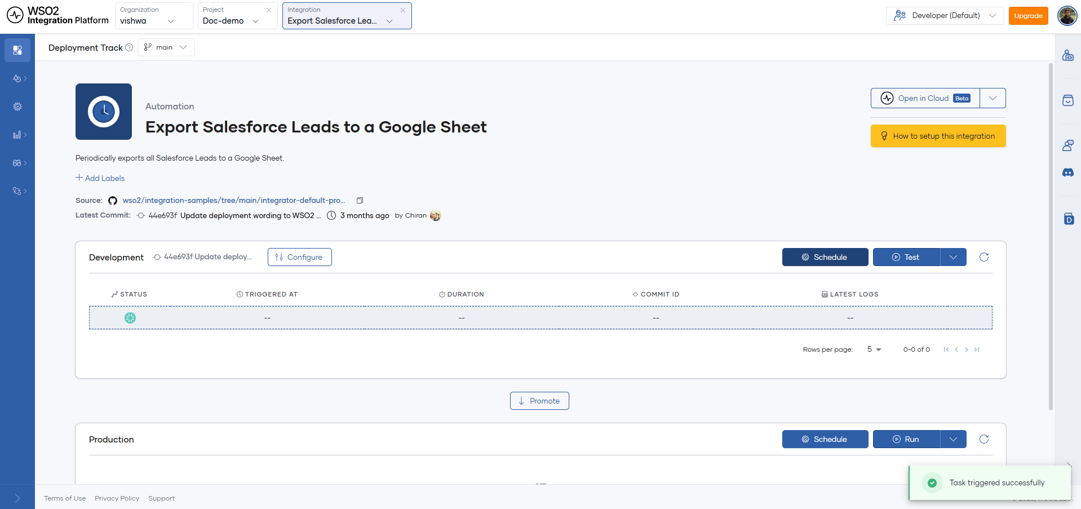
Task: Expand the Open in Cloud options arrow
Action: click(993, 98)
